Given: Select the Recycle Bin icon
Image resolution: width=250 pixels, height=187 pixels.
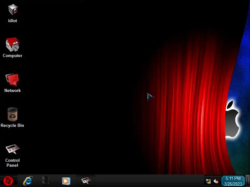Looking at the screenshot, I should click(12, 114).
